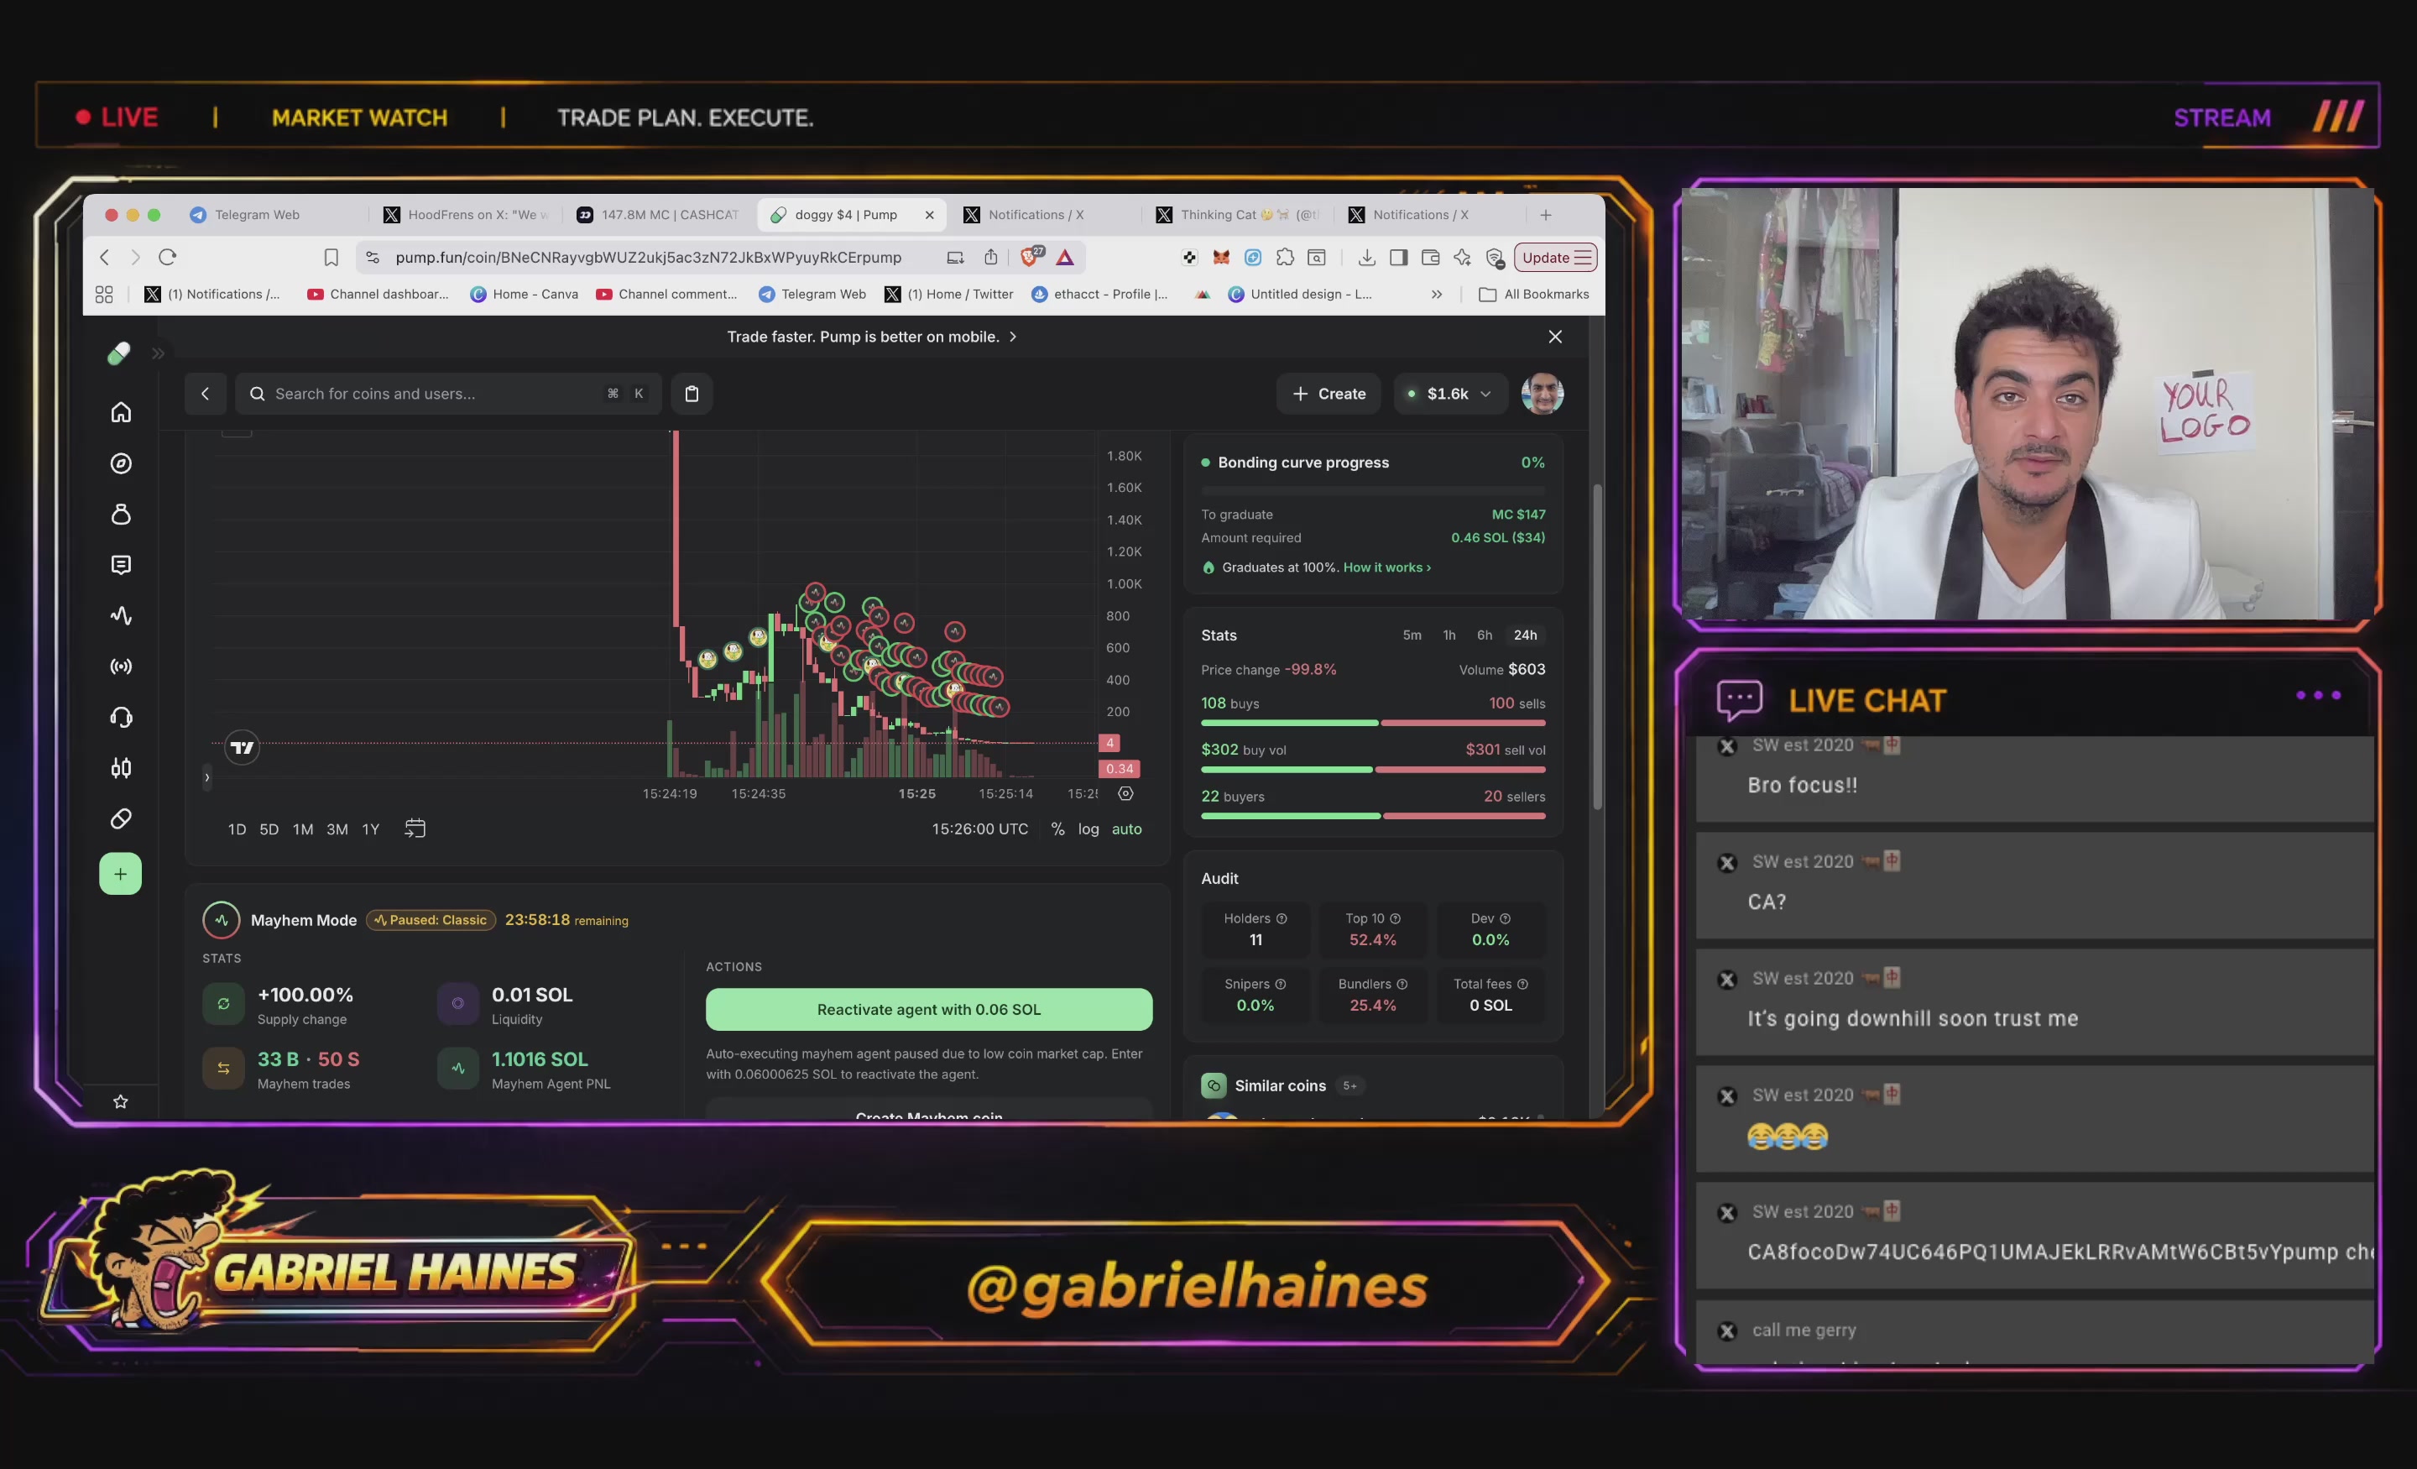
Task: Open the Update browser menu
Action: click(1556, 257)
